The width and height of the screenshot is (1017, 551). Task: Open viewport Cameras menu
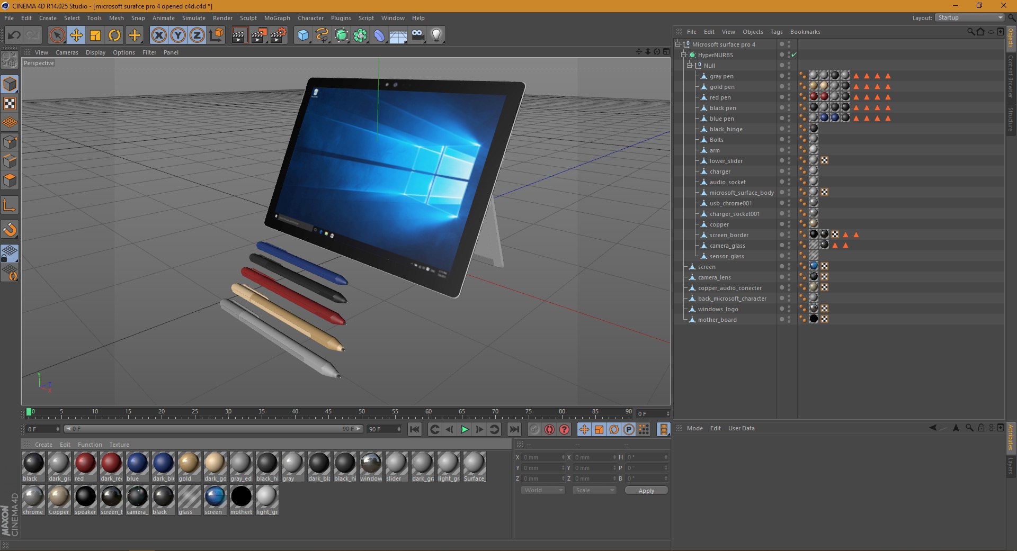click(x=67, y=52)
